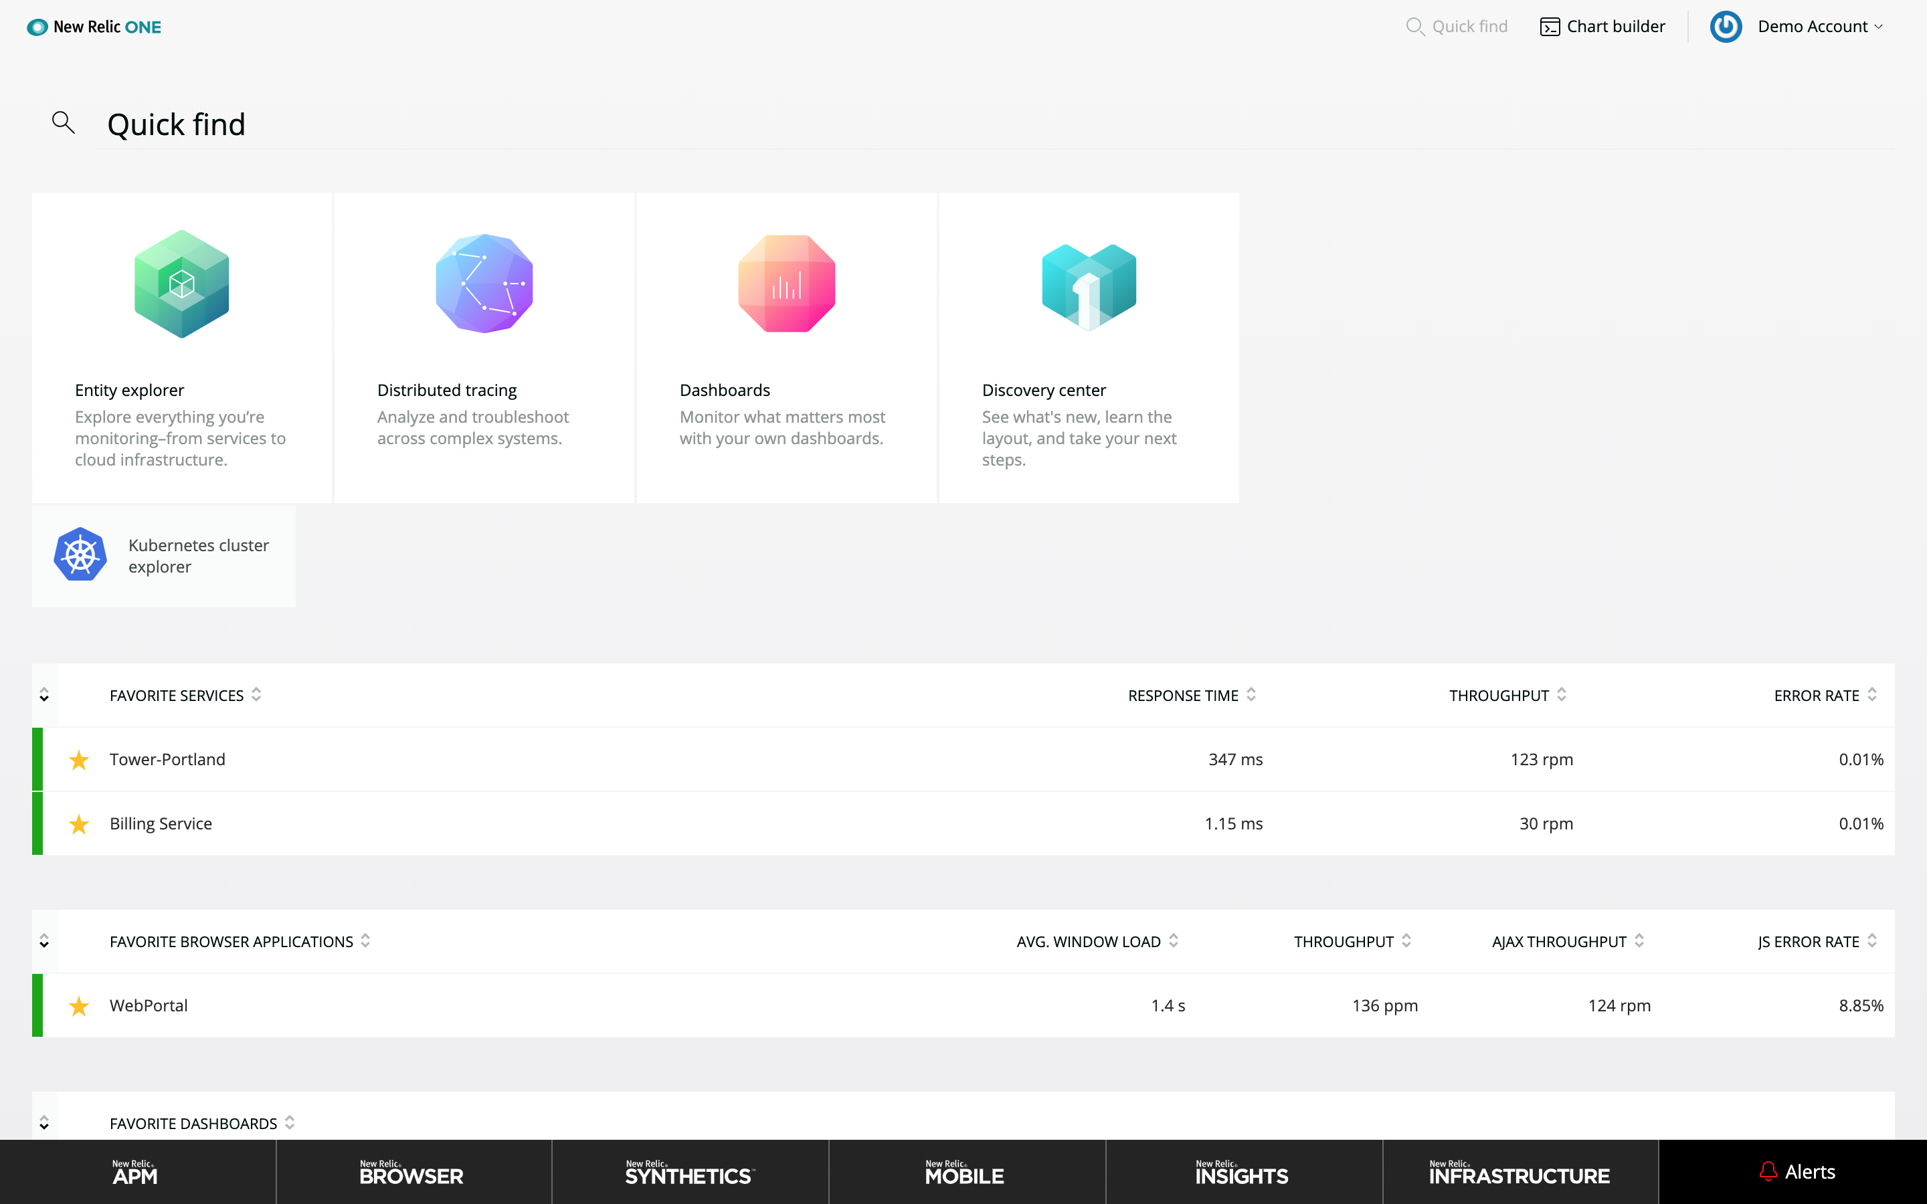Click the Chart builder icon

(1550, 27)
